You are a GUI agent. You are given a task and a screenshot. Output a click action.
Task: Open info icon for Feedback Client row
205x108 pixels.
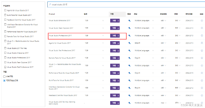pos(202,96)
